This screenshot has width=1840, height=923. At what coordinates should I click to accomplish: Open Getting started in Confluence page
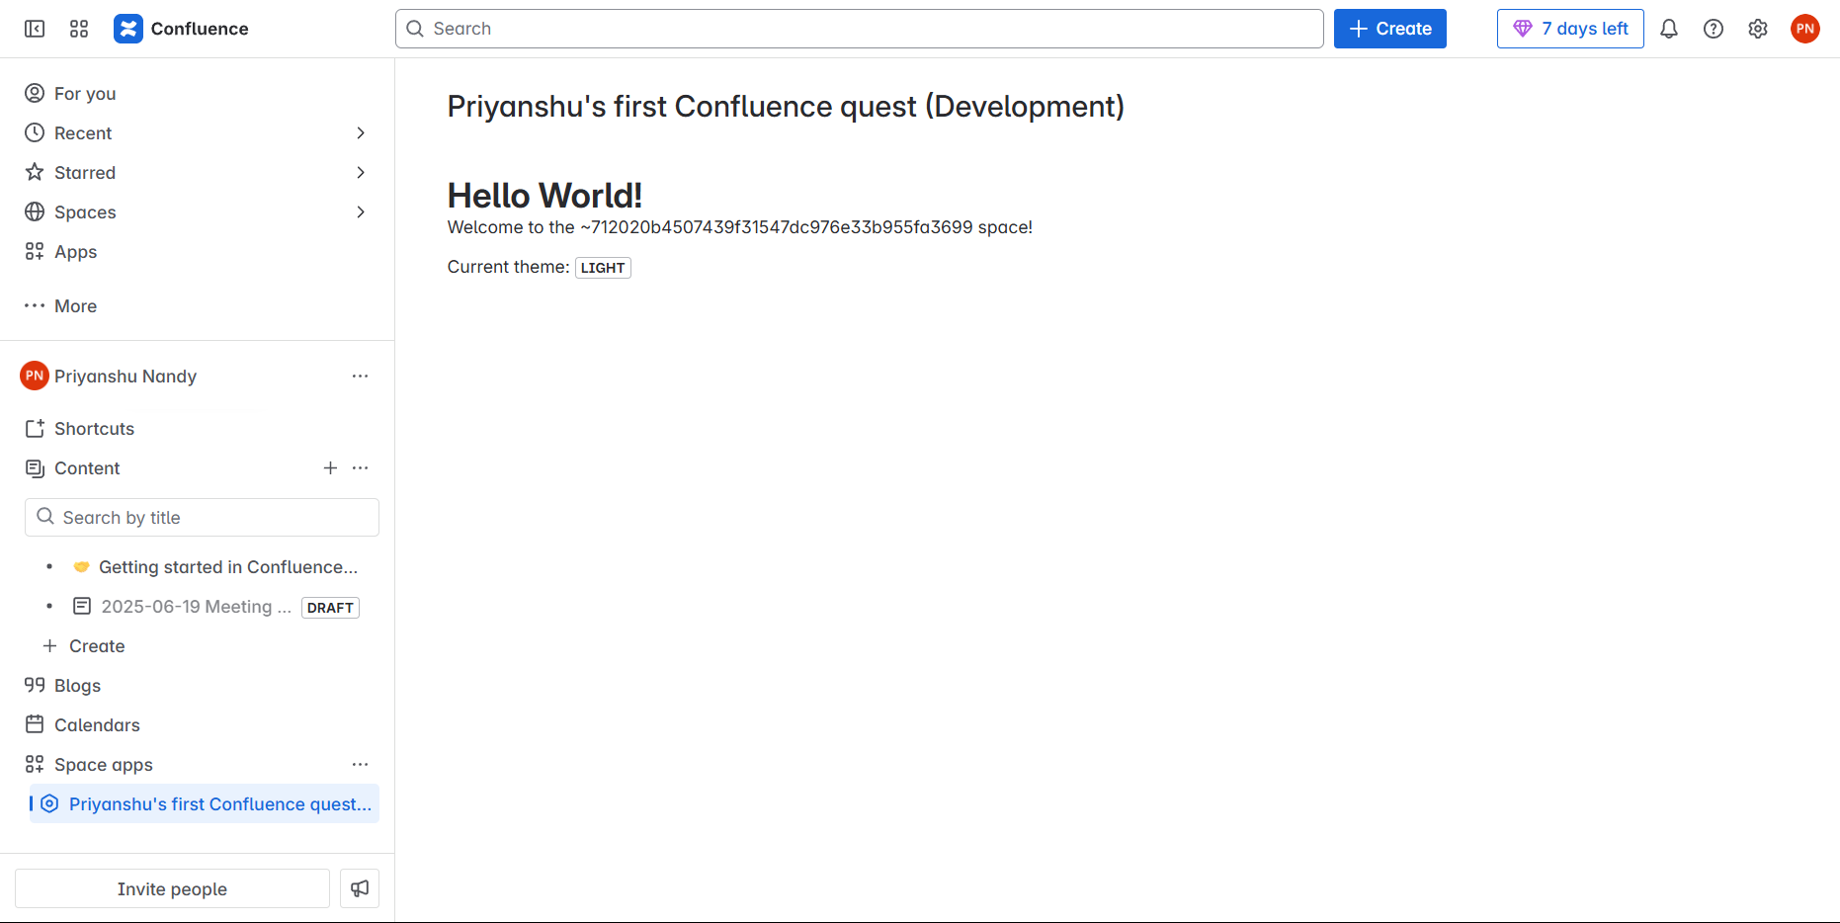pyautogui.click(x=228, y=566)
